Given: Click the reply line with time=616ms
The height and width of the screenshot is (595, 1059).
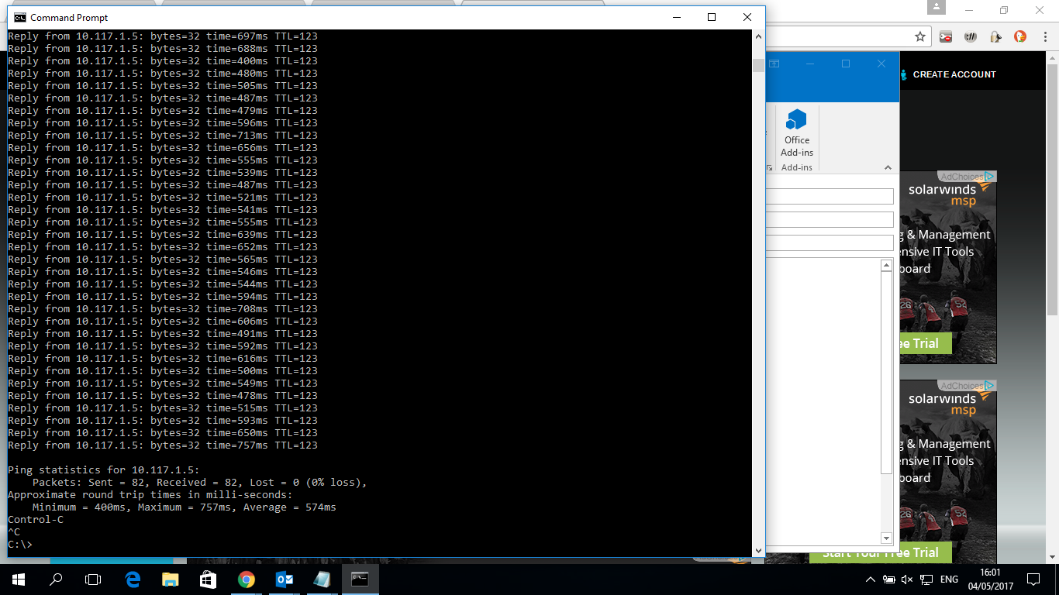Looking at the screenshot, I should (163, 359).
